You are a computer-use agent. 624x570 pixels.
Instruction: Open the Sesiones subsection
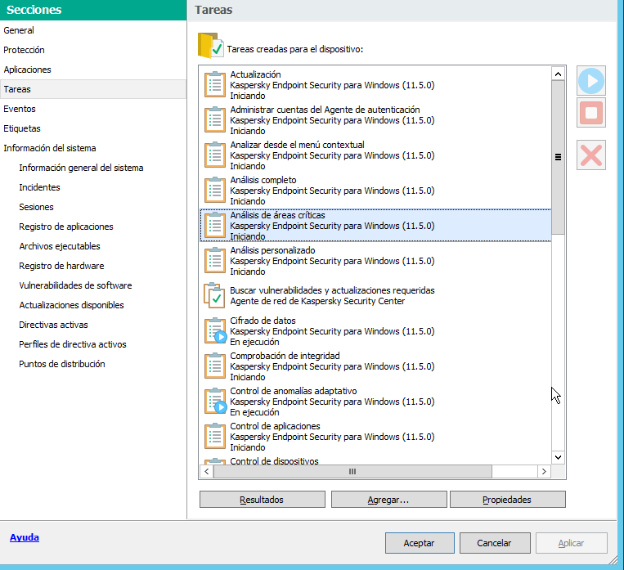click(36, 207)
